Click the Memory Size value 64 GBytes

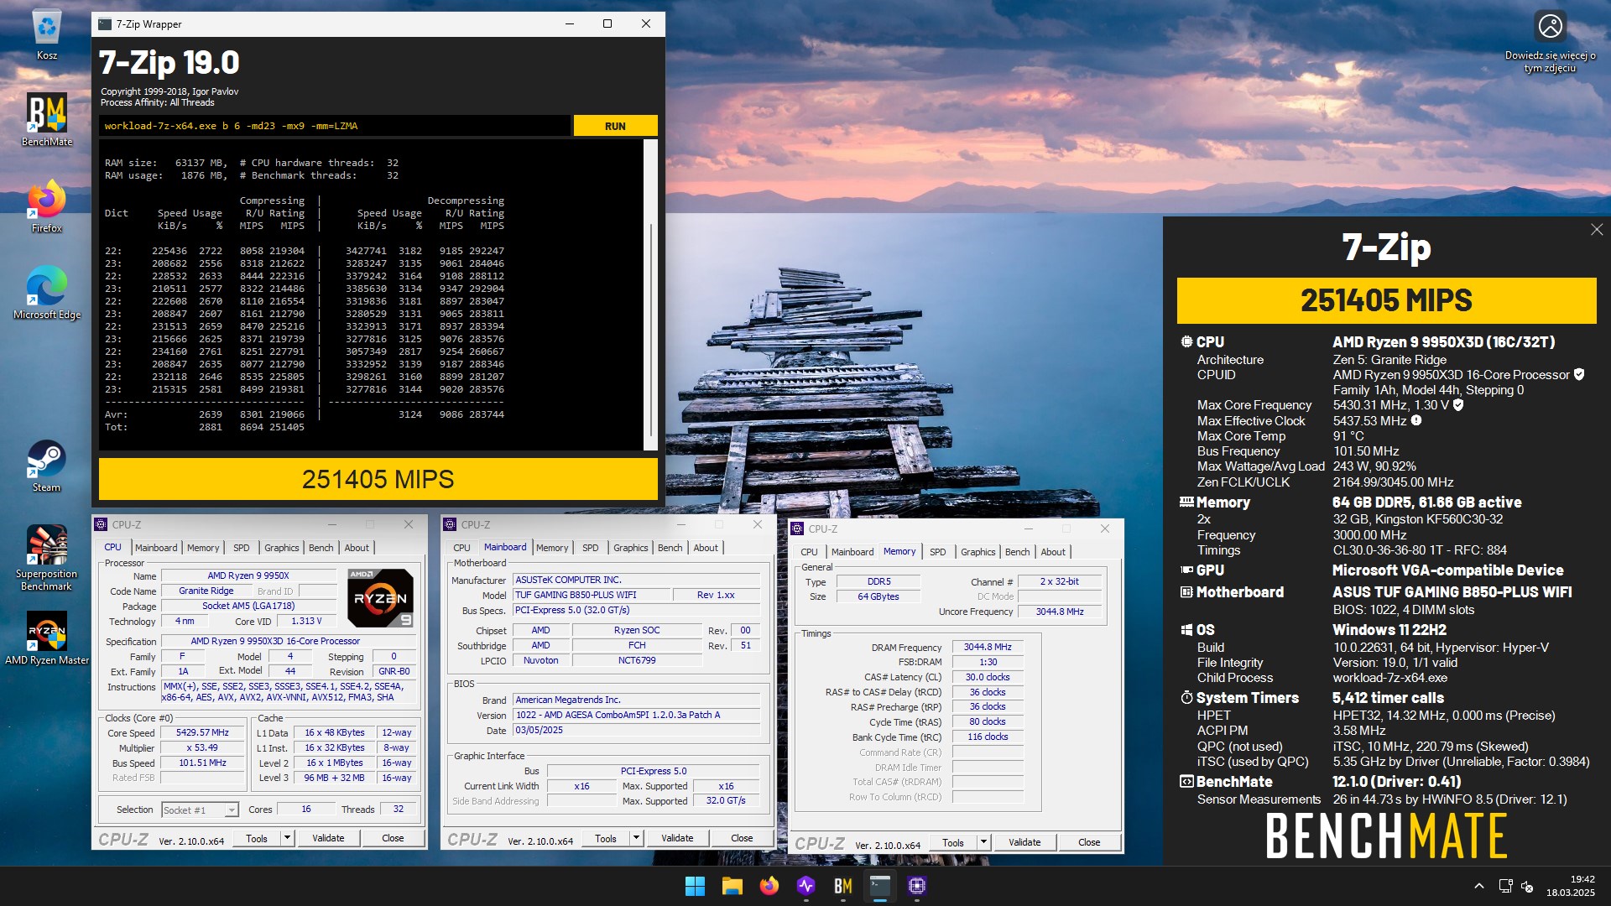pos(878,596)
